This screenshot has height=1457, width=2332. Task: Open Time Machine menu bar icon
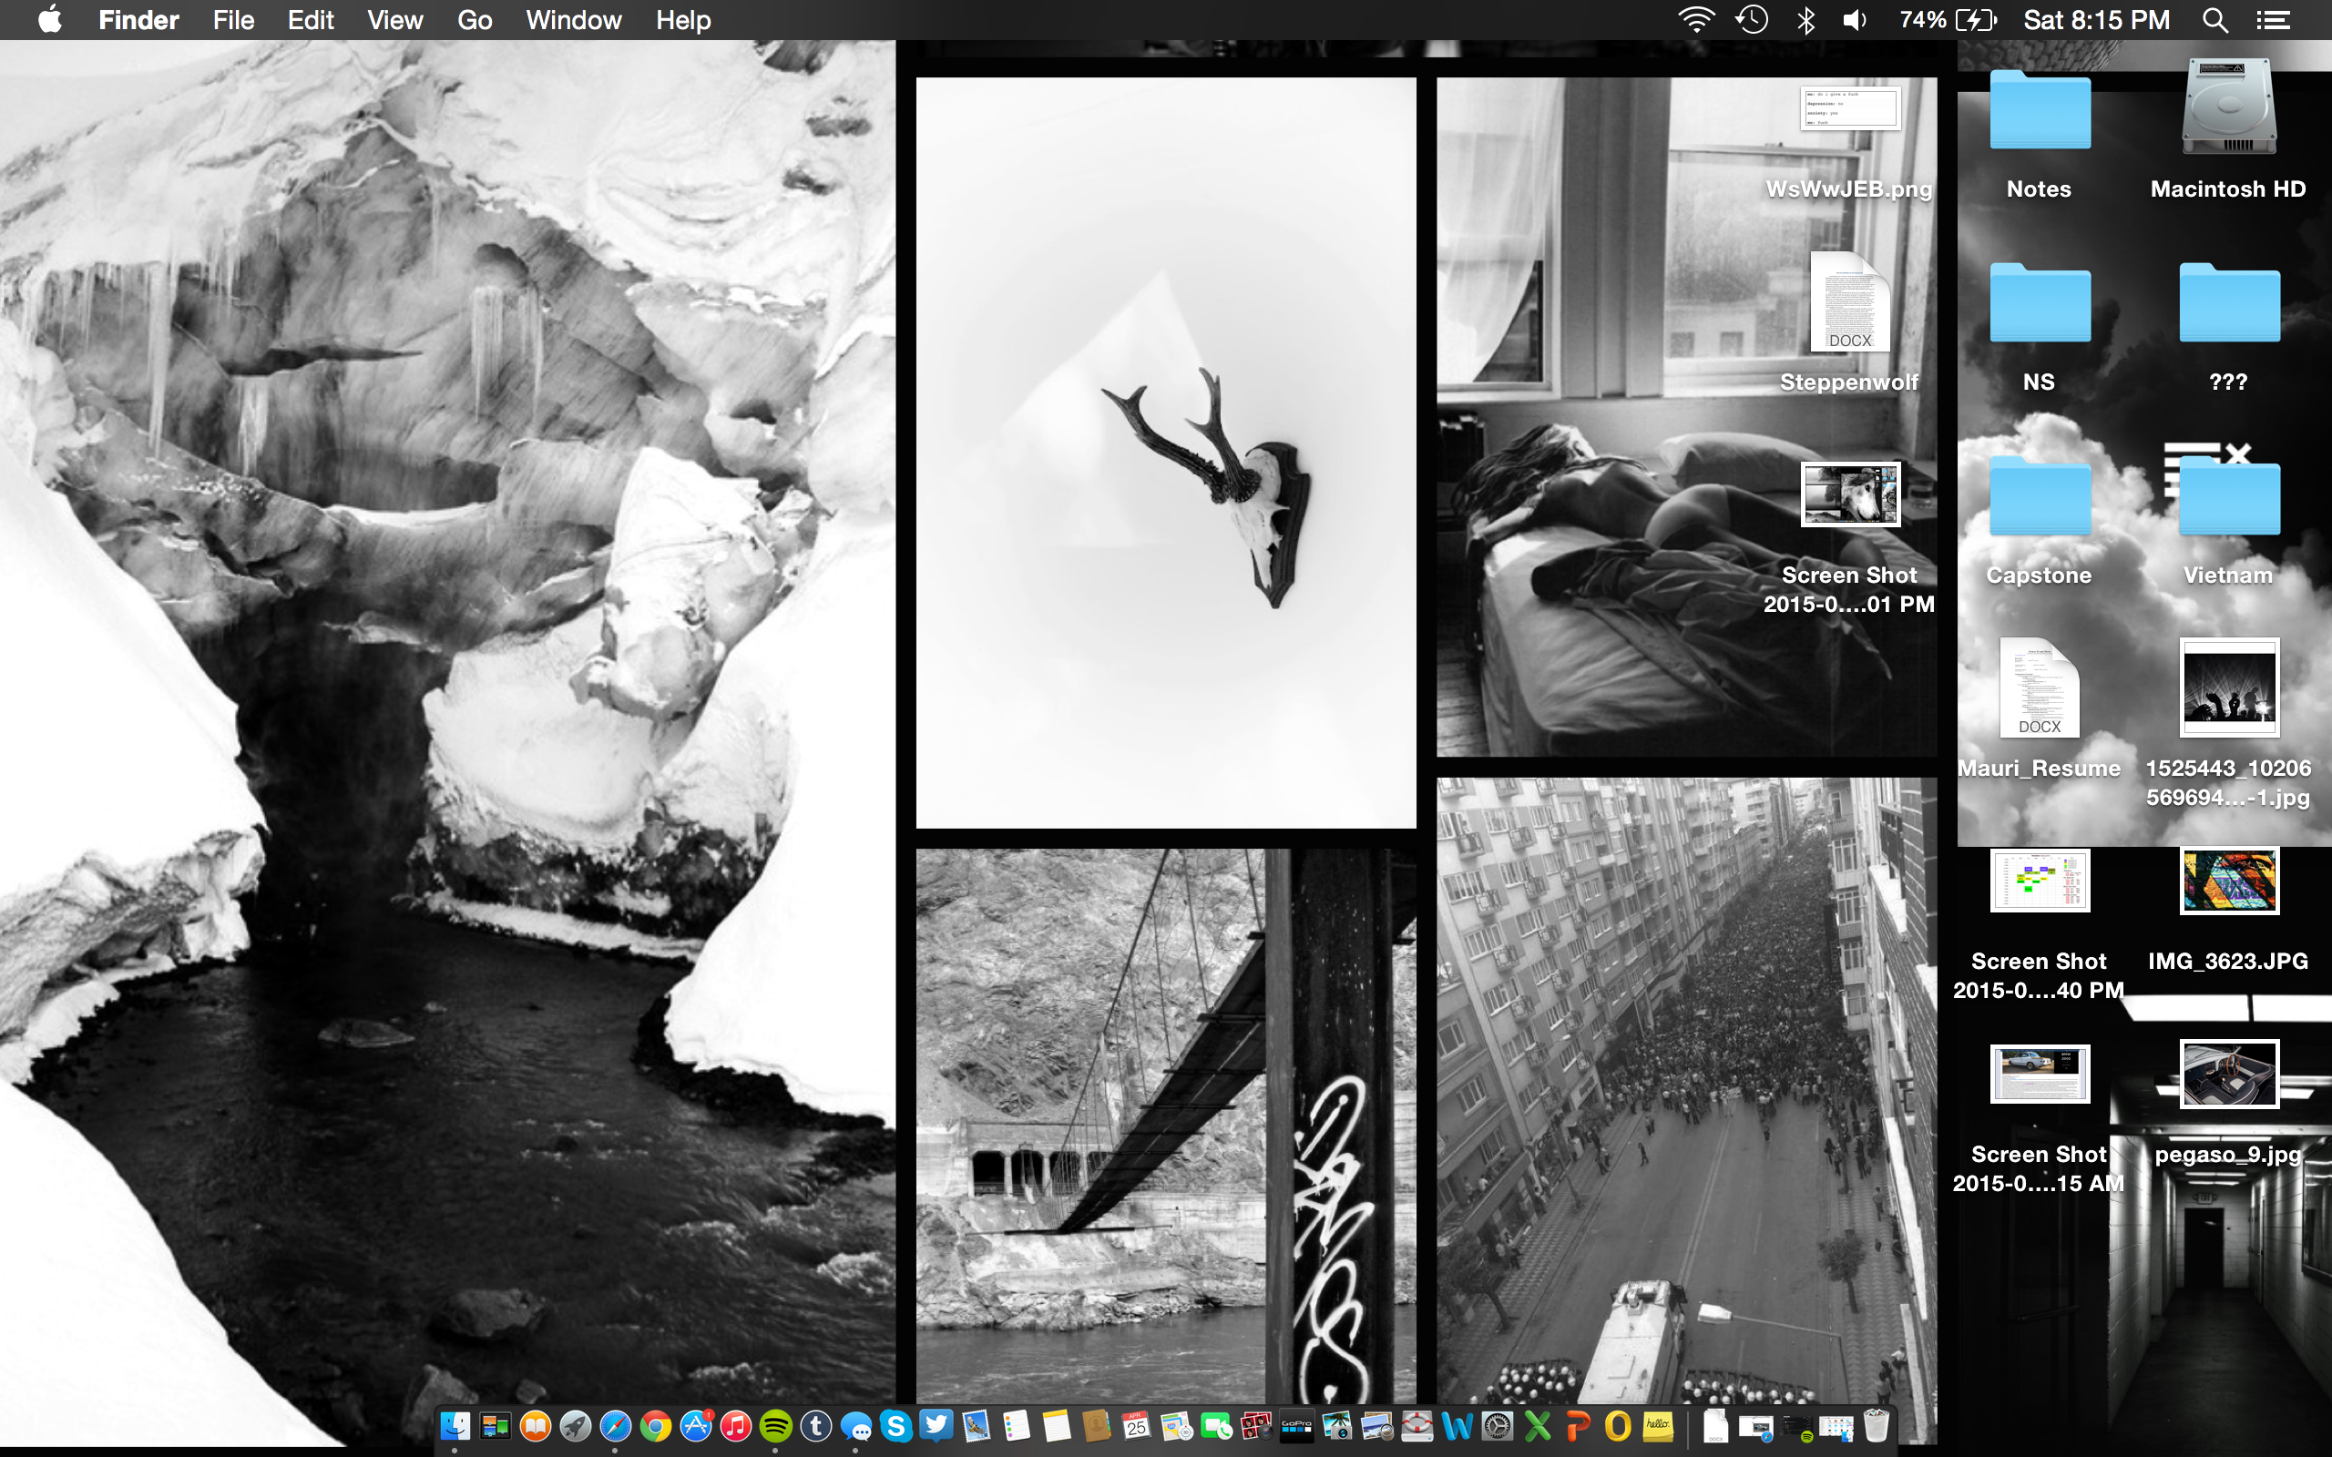1752,19
